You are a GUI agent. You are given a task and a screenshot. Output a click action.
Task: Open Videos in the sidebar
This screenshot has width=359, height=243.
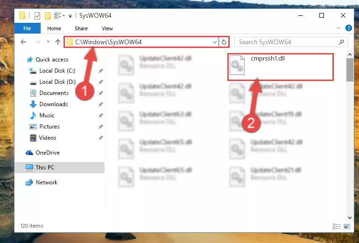(x=43, y=138)
